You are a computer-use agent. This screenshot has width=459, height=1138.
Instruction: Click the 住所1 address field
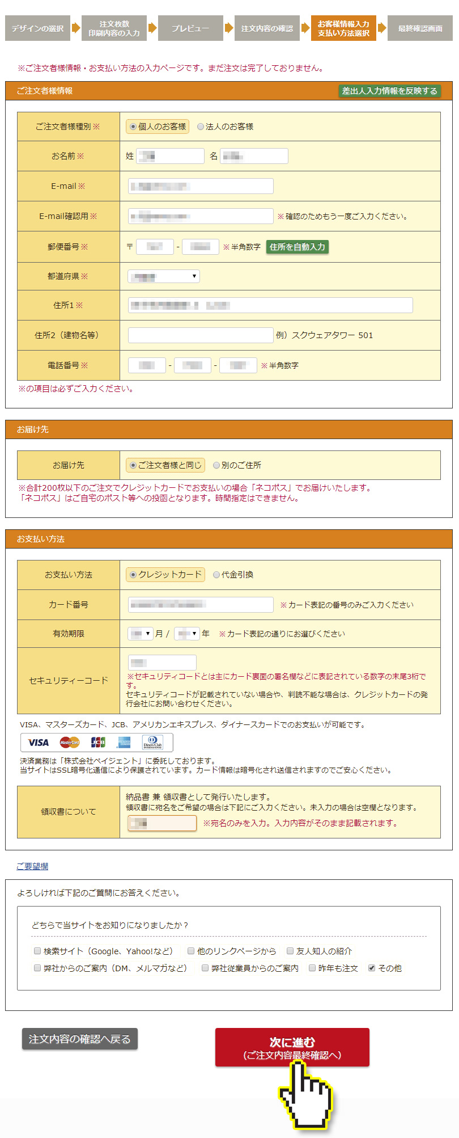click(x=270, y=305)
